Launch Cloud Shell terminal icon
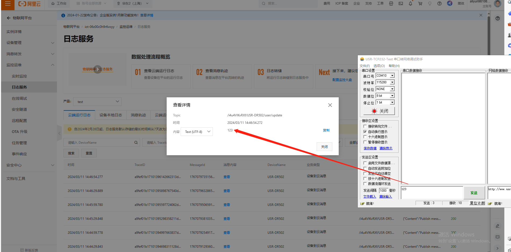511x252 pixels. tap(401, 3)
